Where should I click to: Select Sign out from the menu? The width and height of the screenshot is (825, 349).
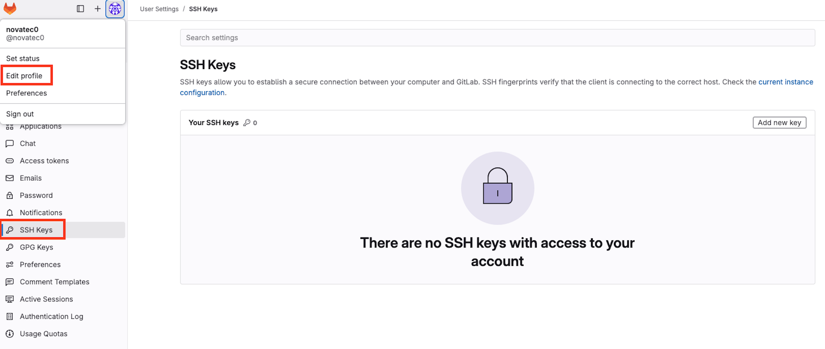click(x=19, y=114)
